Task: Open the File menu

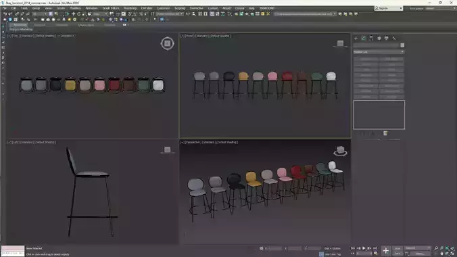Action: pyautogui.click(x=5, y=8)
